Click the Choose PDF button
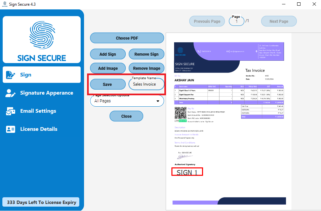Viewport: 321px width, 211px height. (x=127, y=38)
